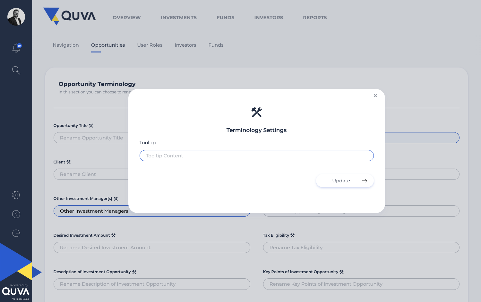Open settings gear icon in sidebar

[16, 195]
